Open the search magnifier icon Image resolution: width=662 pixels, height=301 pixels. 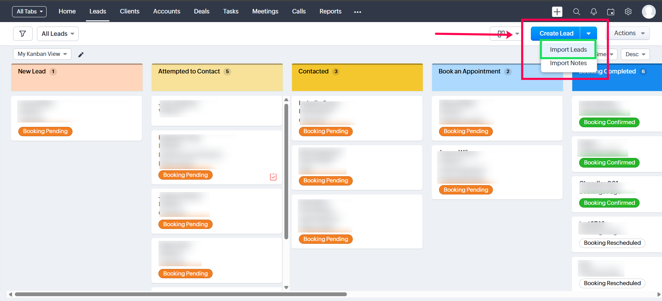(x=576, y=12)
